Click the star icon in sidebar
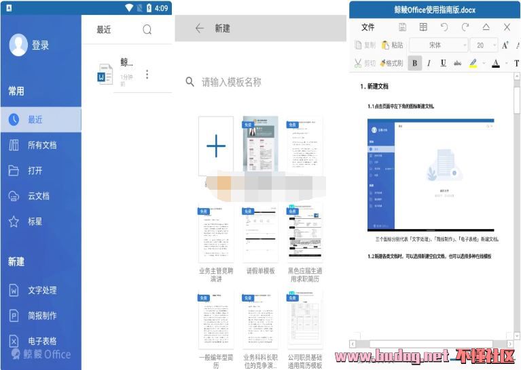The image size is (521, 370). (x=14, y=222)
